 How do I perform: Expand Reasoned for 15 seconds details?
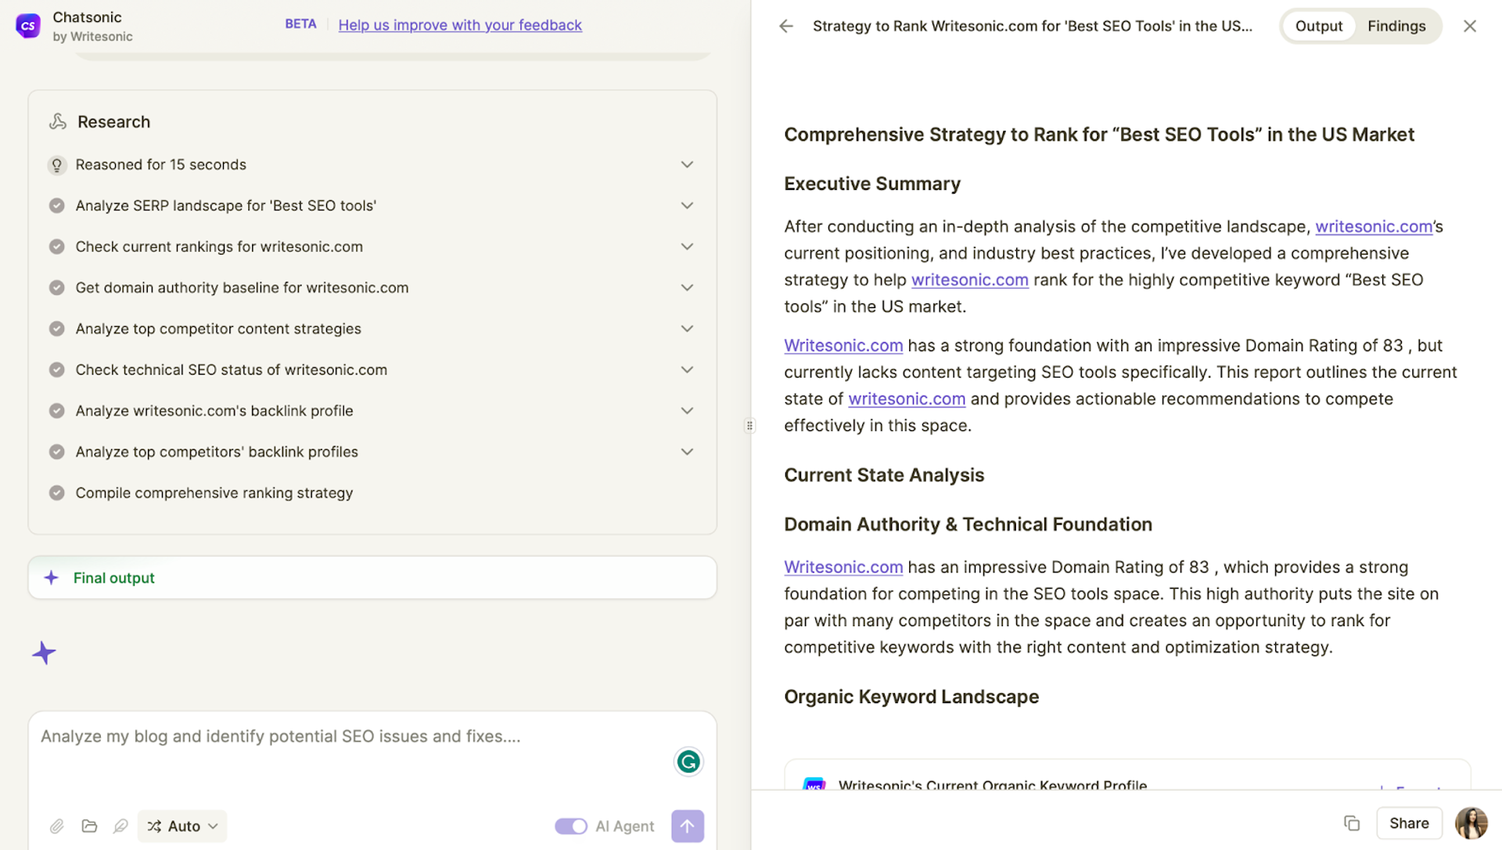(x=687, y=165)
